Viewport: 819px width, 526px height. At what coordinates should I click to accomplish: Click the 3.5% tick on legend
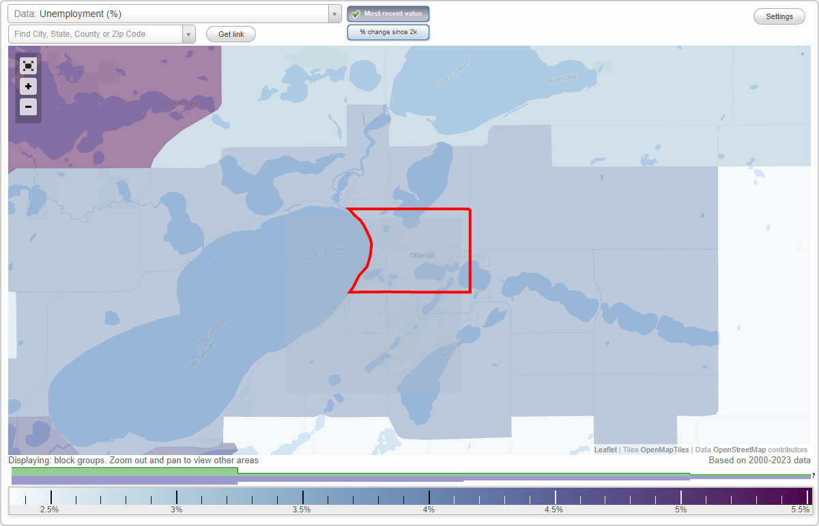point(302,509)
